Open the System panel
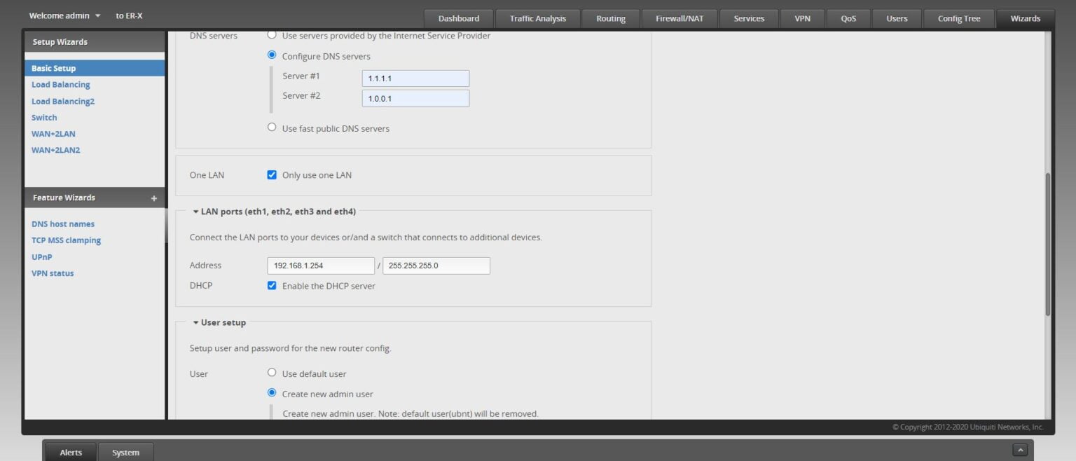This screenshot has width=1076, height=461. coord(125,453)
